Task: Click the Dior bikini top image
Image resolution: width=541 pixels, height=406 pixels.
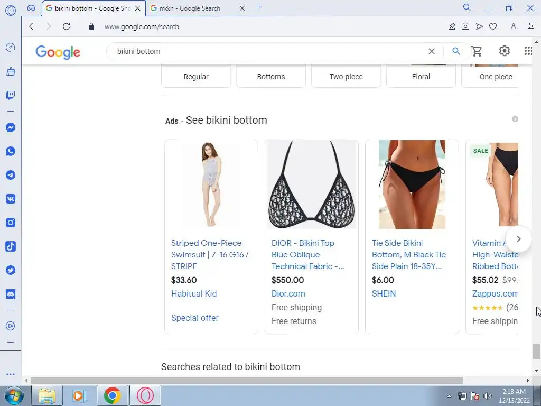Action: pyautogui.click(x=312, y=184)
